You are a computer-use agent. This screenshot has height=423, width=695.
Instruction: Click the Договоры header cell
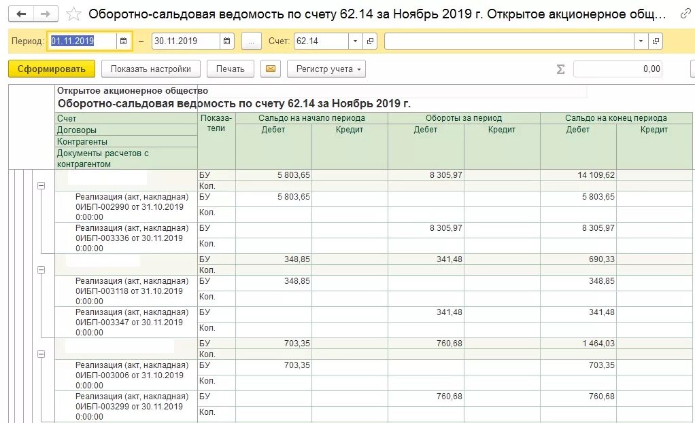(126, 130)
